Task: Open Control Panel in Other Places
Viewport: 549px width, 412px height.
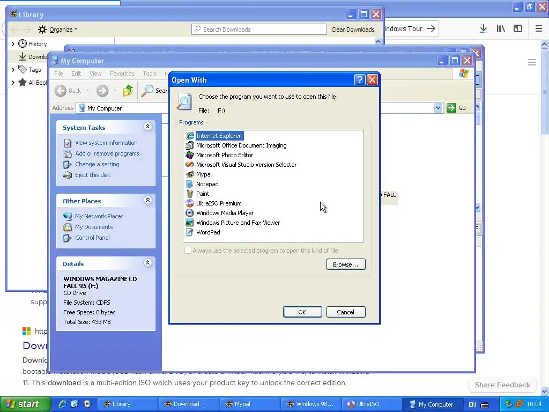Action: tap(92, 238)
